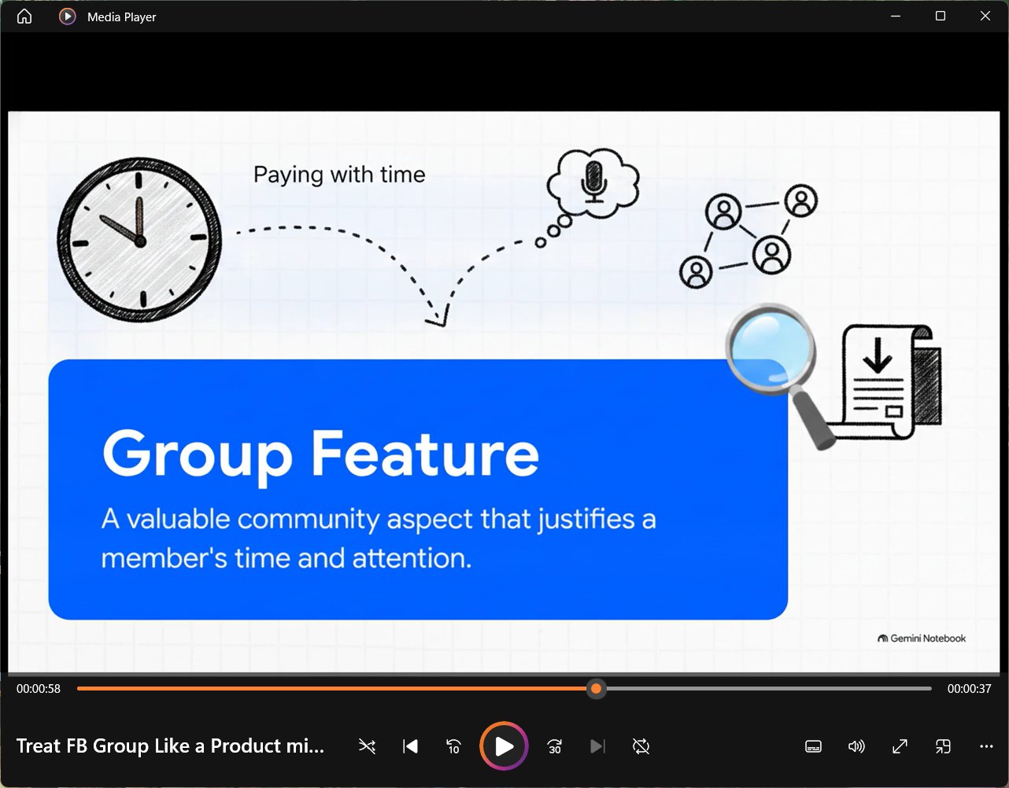1009x788 pixels.
Task: Click the seek bar position handle
Action: (x=597, y=689)
